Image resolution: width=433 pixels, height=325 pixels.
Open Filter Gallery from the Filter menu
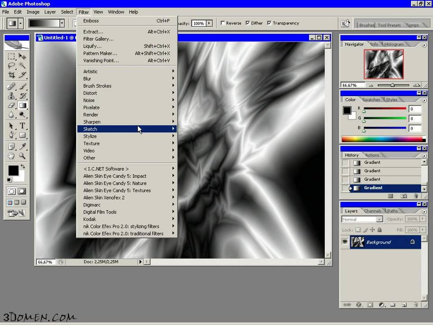pyautogui.click(x=98, y=39)
